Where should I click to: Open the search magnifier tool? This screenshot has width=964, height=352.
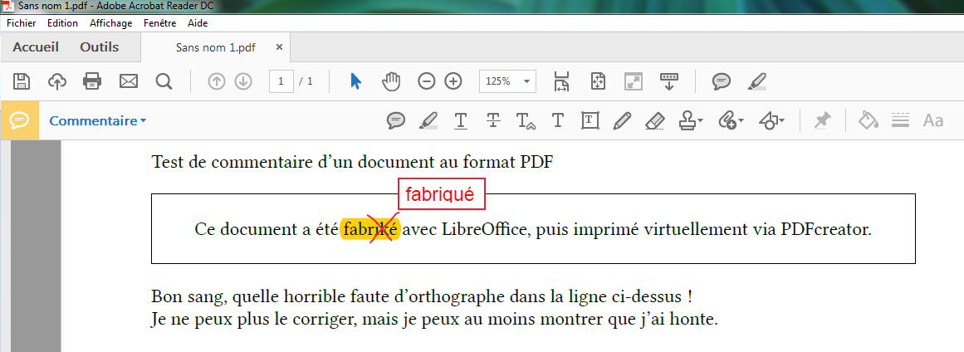(x=164, y=81)
